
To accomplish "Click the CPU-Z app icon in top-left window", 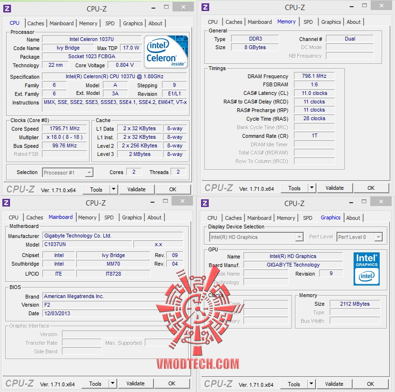I will pyautogui.click(x=7, y=9).
